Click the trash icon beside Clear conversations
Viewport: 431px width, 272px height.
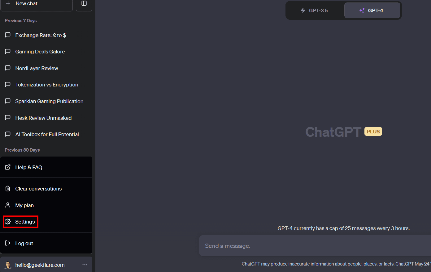(7, 188)
